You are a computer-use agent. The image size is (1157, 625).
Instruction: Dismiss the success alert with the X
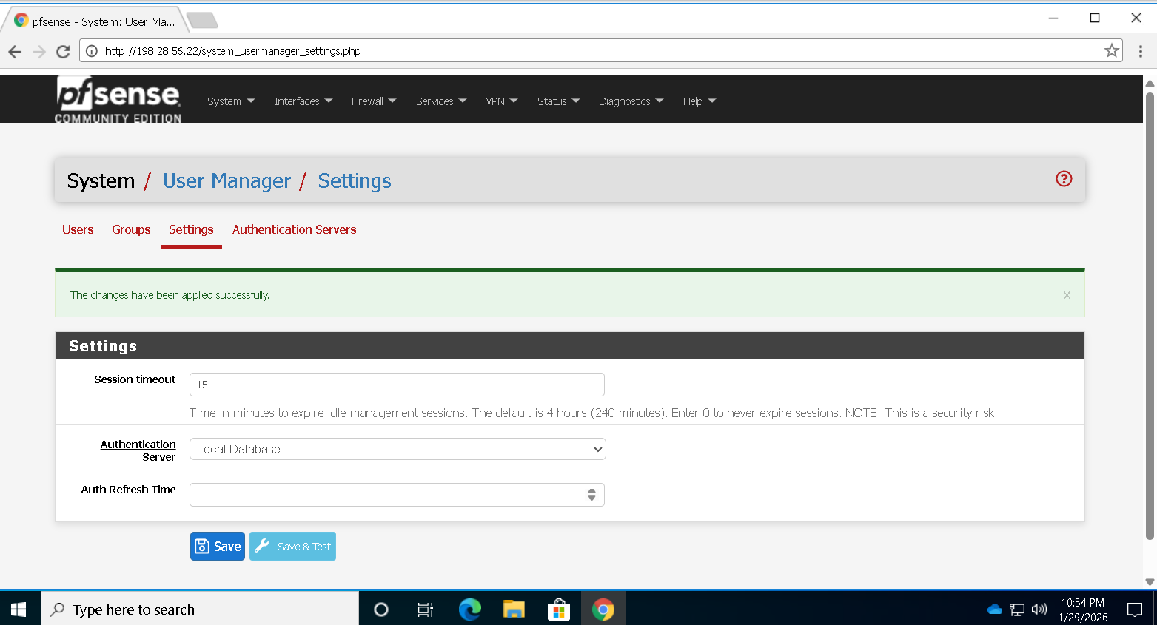tap(1066, 295)
